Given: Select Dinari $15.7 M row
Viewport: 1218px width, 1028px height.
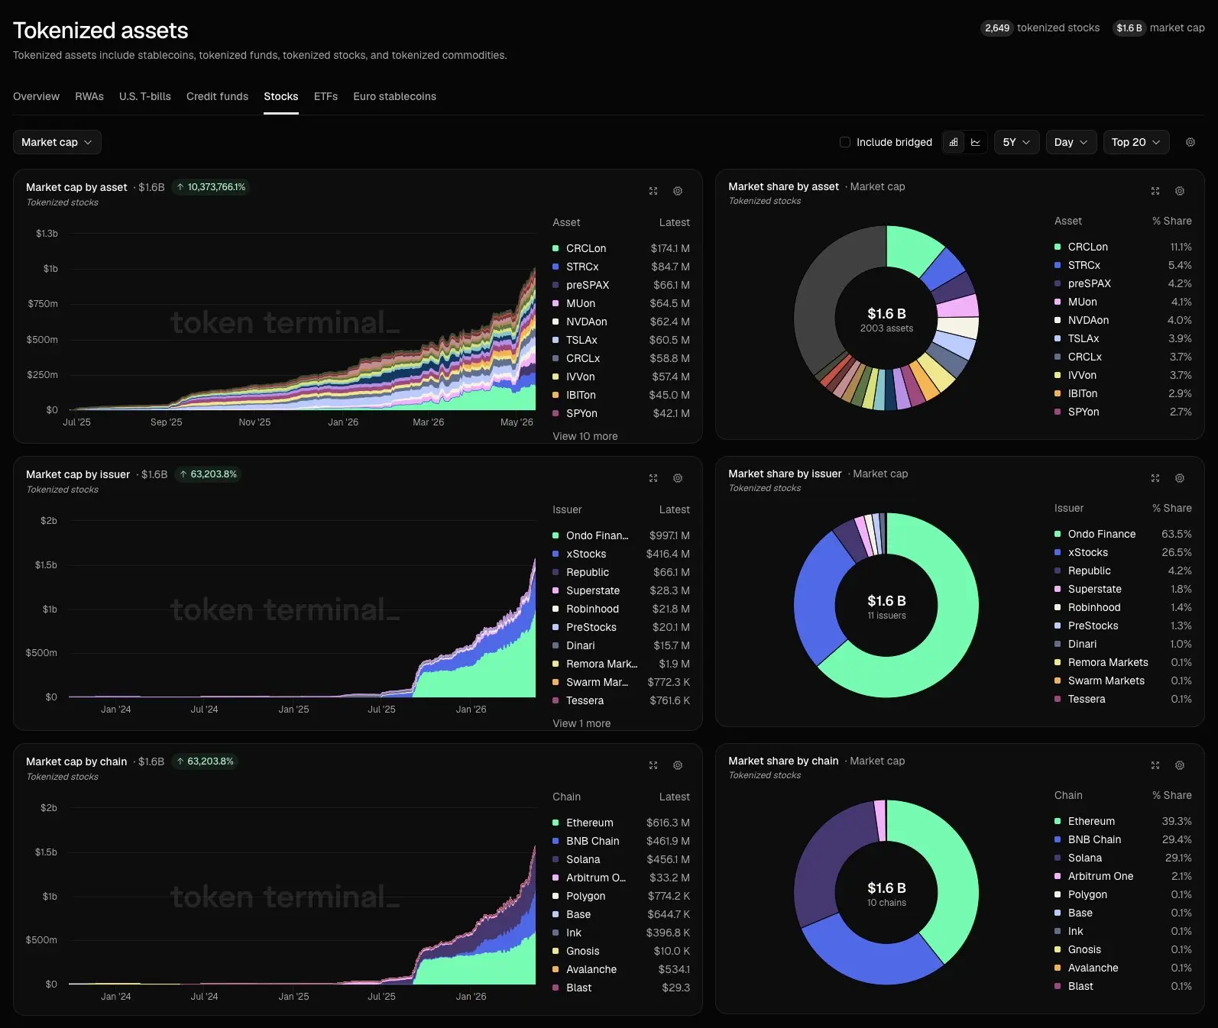Looking at the screenshot, I should point(621,645).
